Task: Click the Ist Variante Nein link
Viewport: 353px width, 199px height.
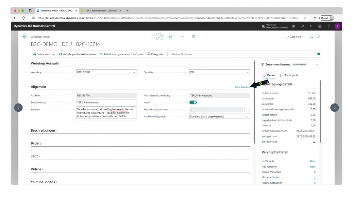Action: 312,161
